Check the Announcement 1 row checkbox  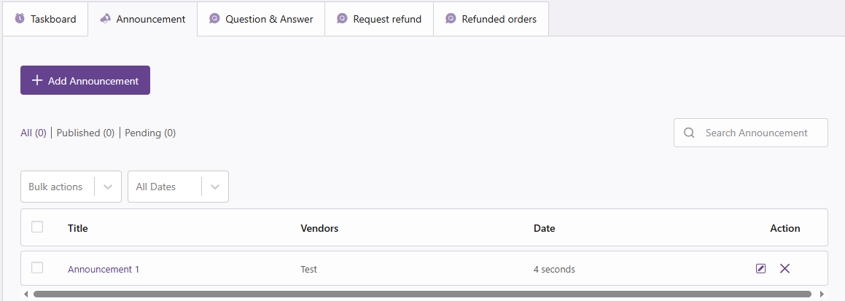(37, 268)
